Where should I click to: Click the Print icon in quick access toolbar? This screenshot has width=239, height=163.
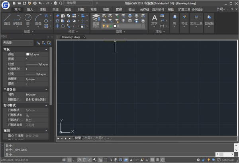pyautogui.click(x=35, y=3)
